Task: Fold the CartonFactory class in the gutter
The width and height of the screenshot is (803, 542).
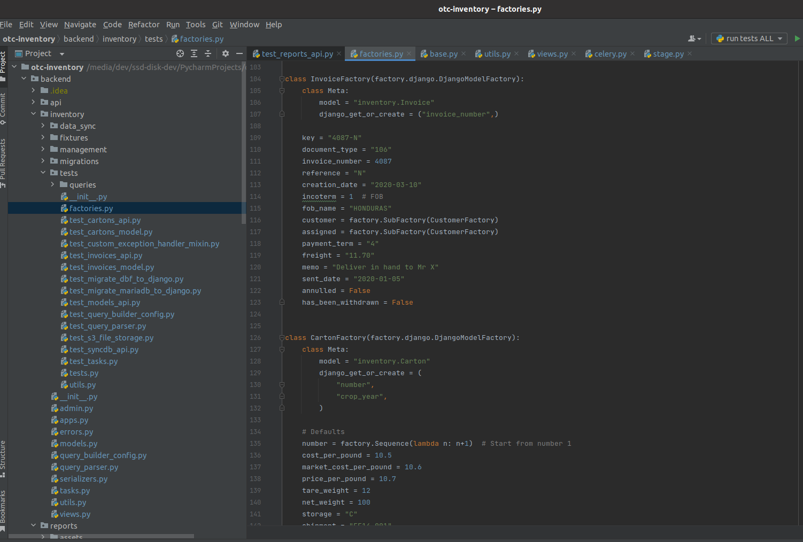Action: pyautogui.click(x=282, y=338)
